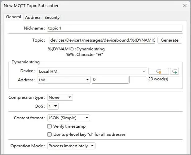Image resolution: width=191 pixels, height=155 pixels.
Task: Enable the Verify timestamp checkbox
Action: [x=49, y=126]
